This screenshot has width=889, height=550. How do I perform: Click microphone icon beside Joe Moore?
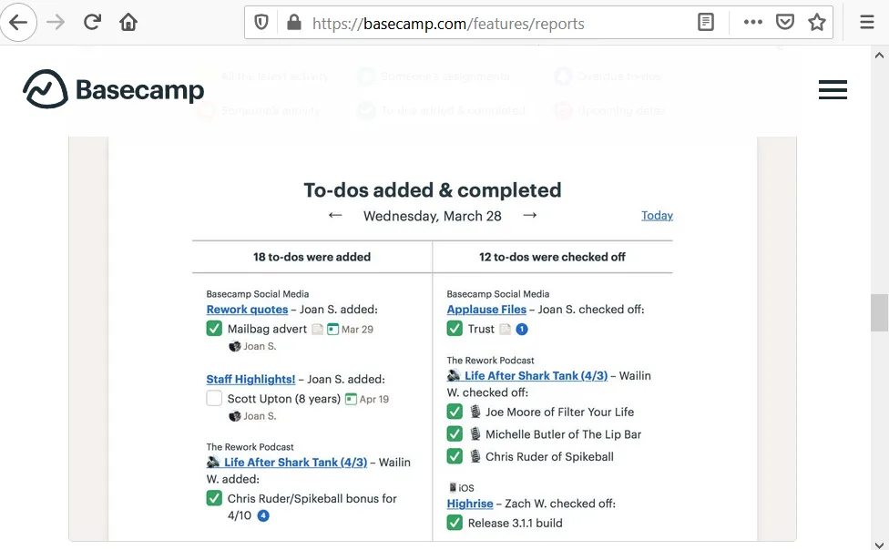pyautogui.click(x=475, y=412)
